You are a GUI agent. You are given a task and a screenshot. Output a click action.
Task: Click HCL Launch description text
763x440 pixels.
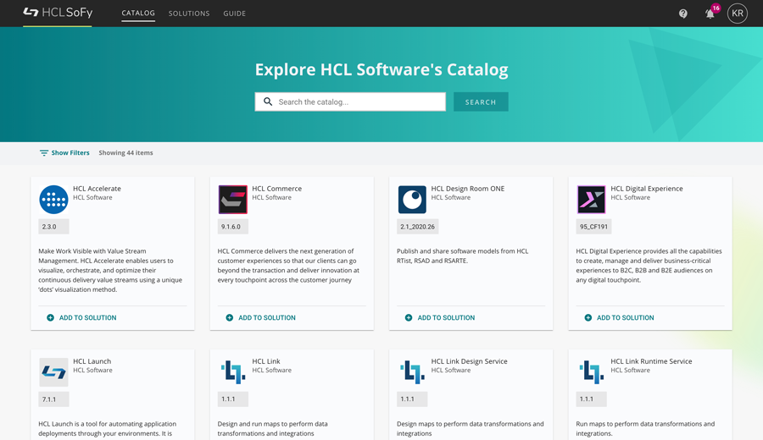click(x=108, y=429)
